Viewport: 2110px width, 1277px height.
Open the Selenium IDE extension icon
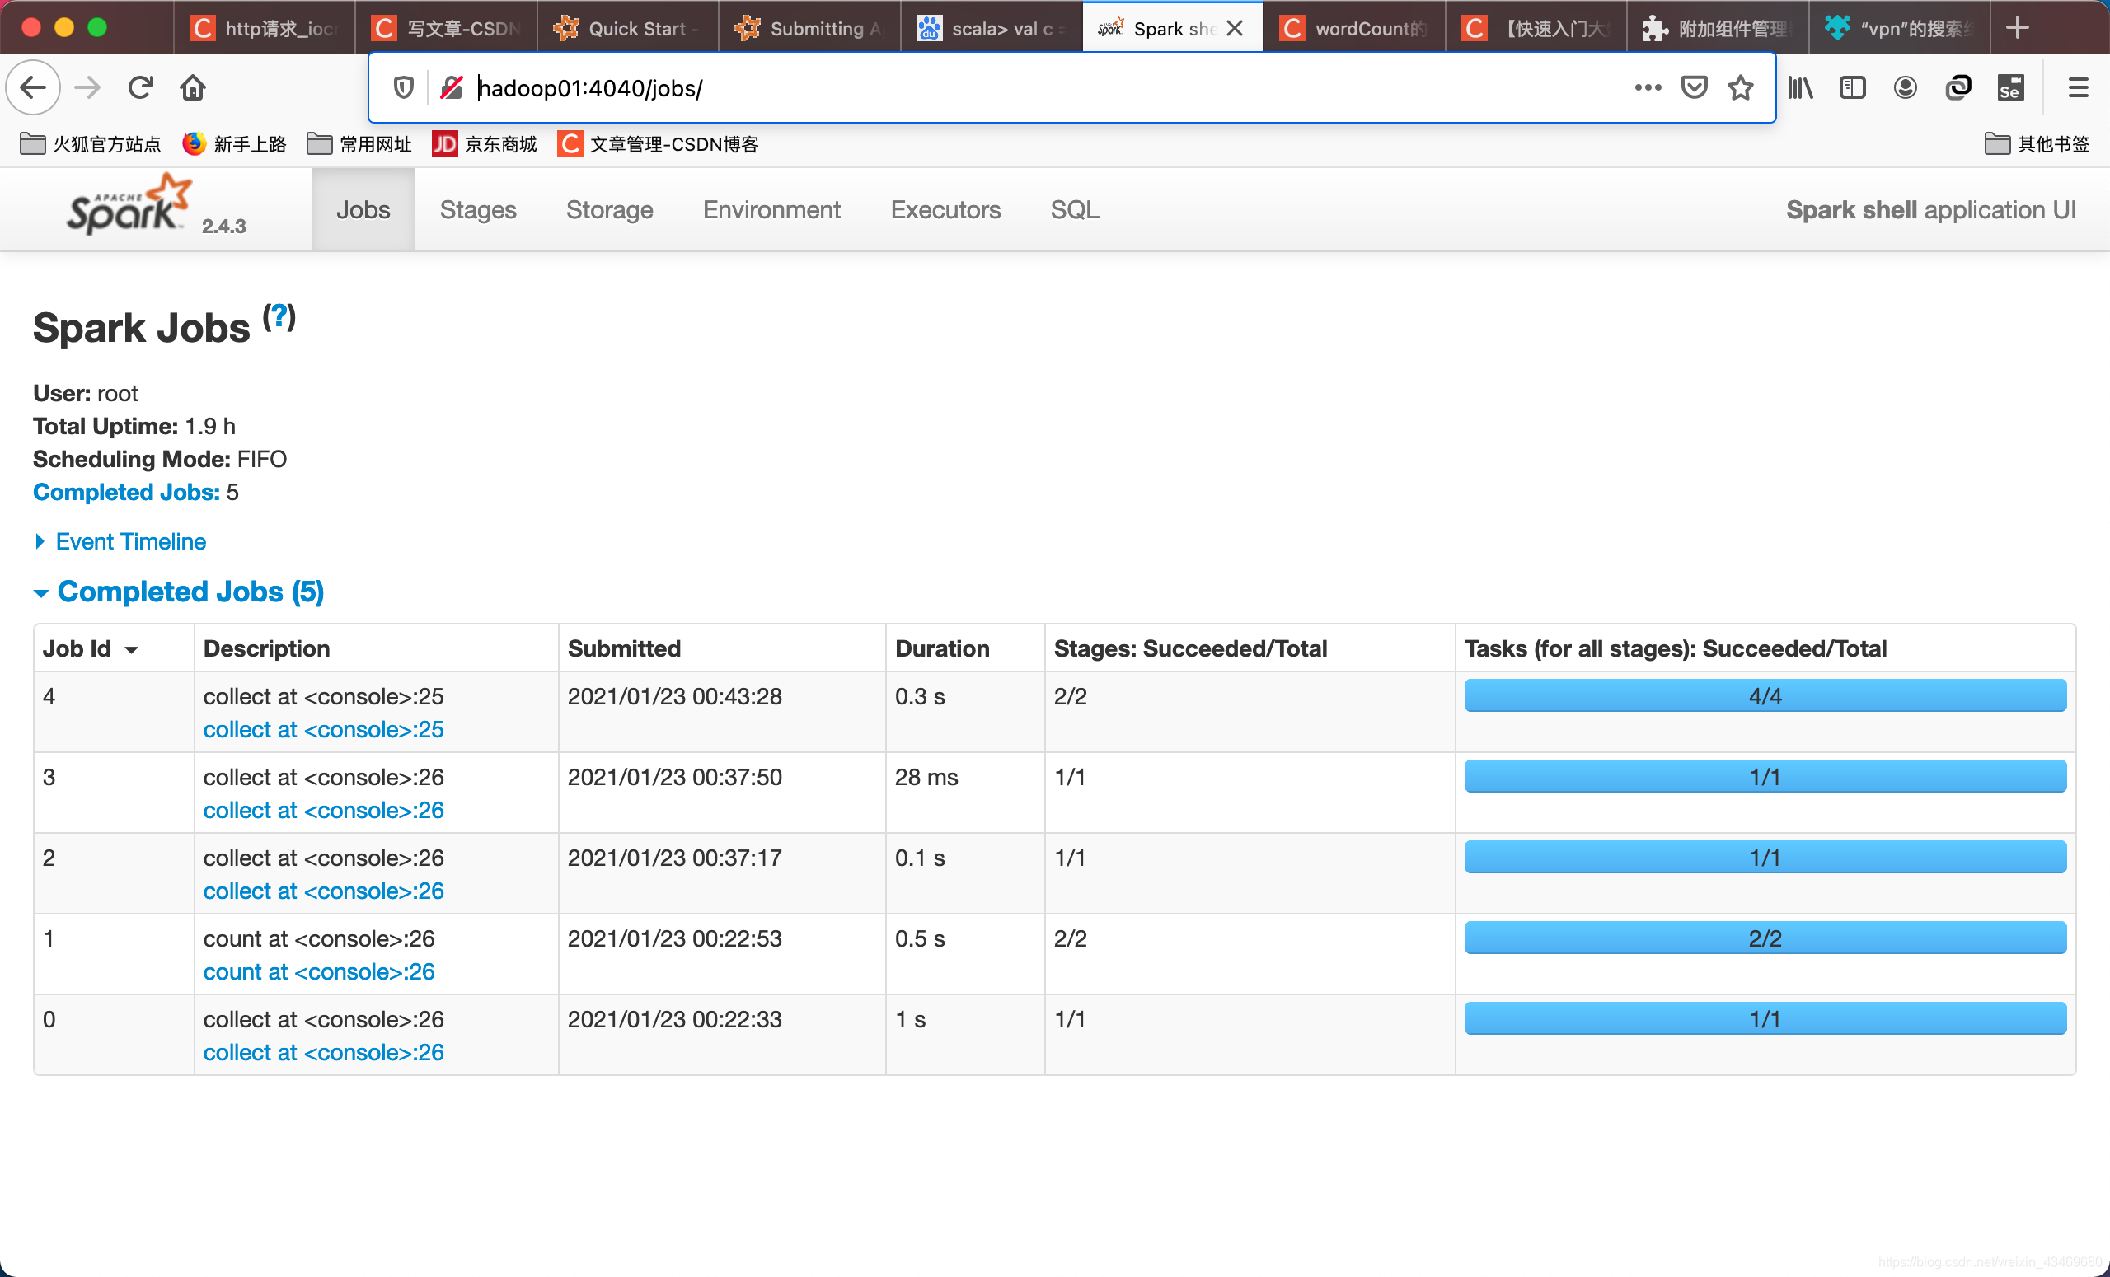(x=2010, y=87)
